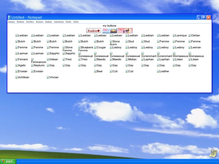Click the Vincian image icon
219x164 pixels.
pos(52,77)
